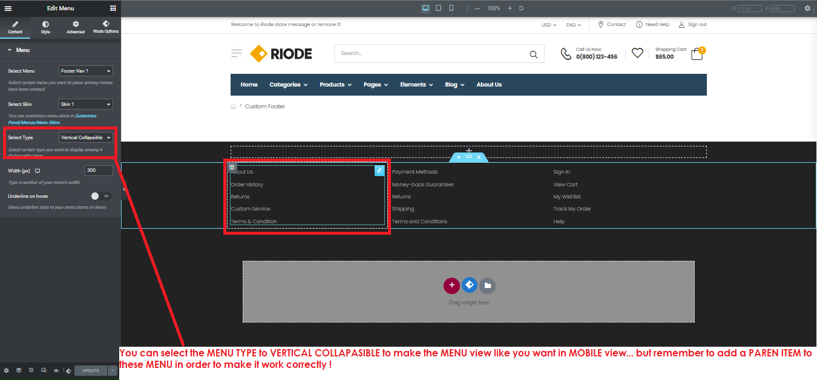Screen dimensions: 817x380
Task: Open Customize Panel/Menus/Menu Skins link
Action: coord(52,119)
